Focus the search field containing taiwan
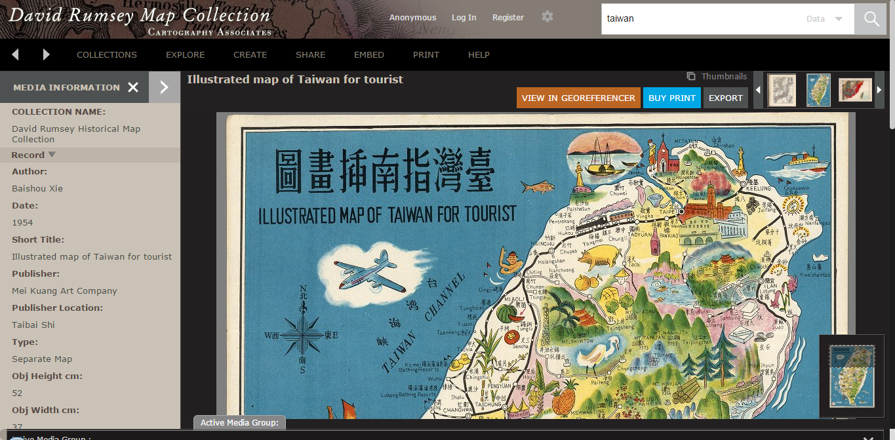This screenshot has height=440, width=895. point(702,19)
